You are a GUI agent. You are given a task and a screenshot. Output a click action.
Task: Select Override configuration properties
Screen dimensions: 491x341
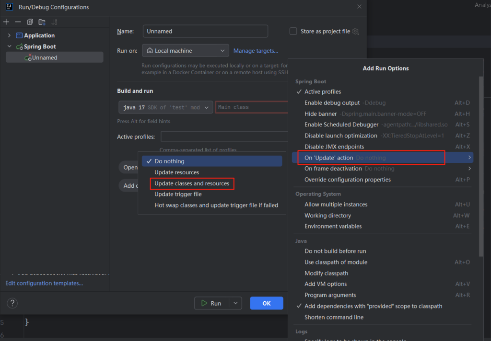(x=383, y=180)
